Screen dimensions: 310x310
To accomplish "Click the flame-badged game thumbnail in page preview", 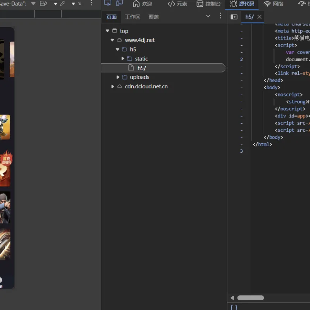I will (x=5, y=169).
